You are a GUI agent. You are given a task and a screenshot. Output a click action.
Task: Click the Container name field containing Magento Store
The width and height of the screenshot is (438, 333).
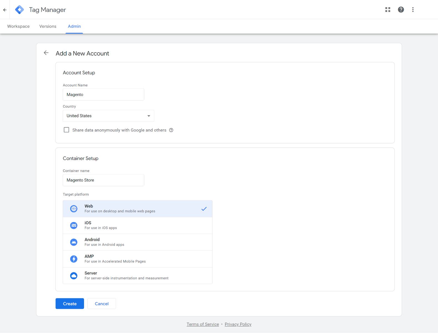[103, 180]
